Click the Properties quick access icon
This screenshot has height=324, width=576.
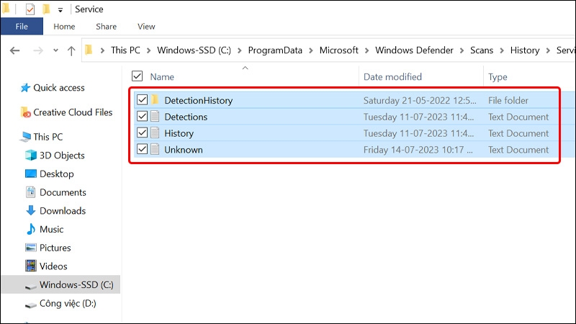coord(30,9)
